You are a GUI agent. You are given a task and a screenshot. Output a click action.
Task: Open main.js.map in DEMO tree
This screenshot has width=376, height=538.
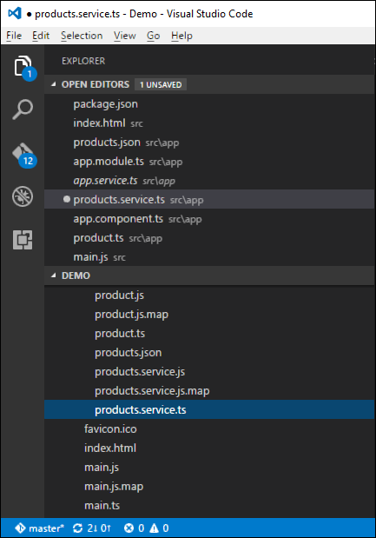[x=209, y=486]
